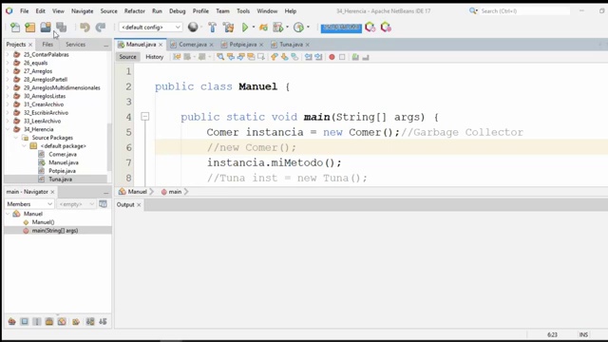Click the last main toolbar icon

[x=386, y=28]
